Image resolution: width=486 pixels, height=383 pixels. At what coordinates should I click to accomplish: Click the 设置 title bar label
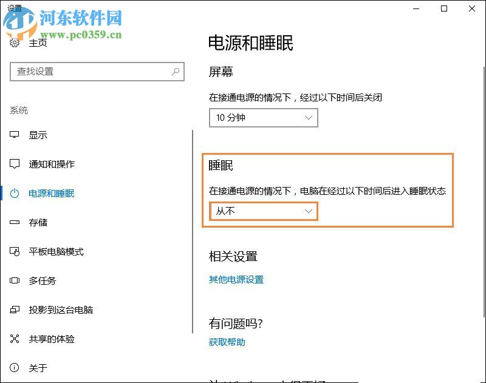point(15,8)
